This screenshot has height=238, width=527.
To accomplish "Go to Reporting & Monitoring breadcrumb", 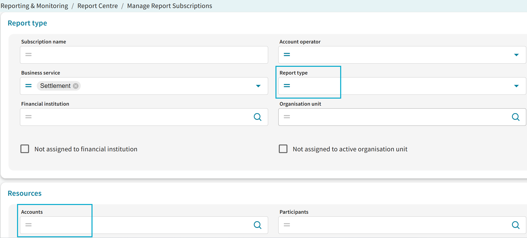I will pyautogui.click(x=34, y=6).
